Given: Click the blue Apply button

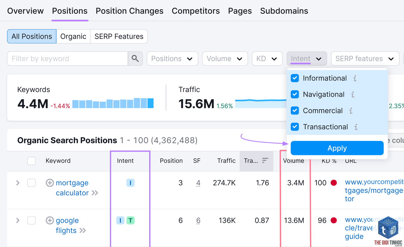Looking at the screenshot, I should (x=337, y=148).
